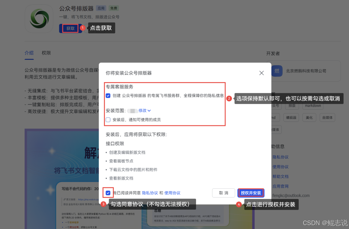The height and width of the screenshot is (229, 349).
Task: Click the 应用 badge beside the app name
Action: [x=101, y=8]
